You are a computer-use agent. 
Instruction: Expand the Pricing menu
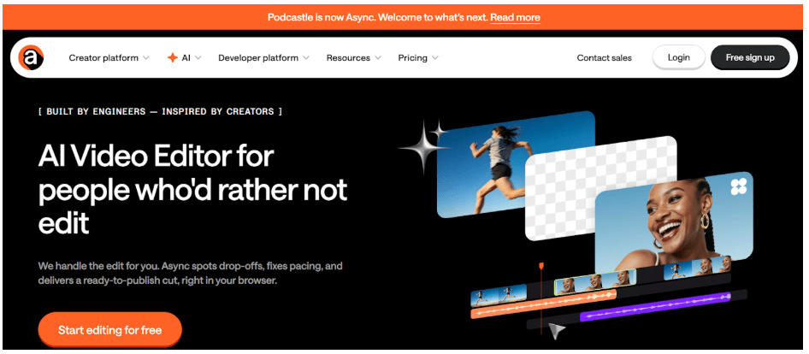point(418,58)
